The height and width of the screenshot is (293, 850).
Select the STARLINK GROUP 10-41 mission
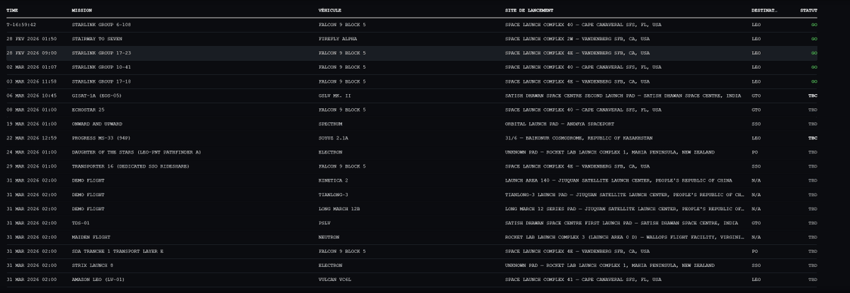[101, 67]
